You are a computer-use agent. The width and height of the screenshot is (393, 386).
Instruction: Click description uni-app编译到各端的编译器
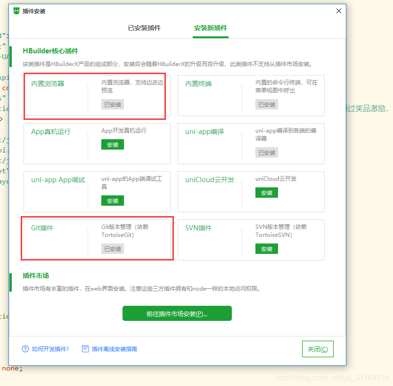pos(286,134)
